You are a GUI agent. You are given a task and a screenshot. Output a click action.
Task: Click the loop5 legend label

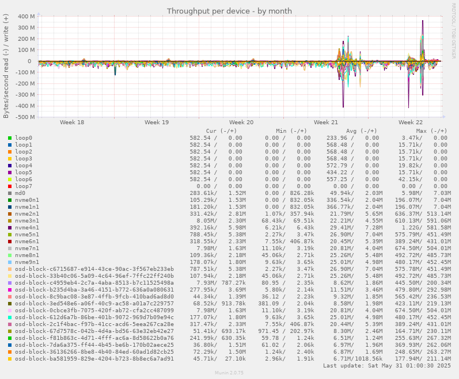24,173
